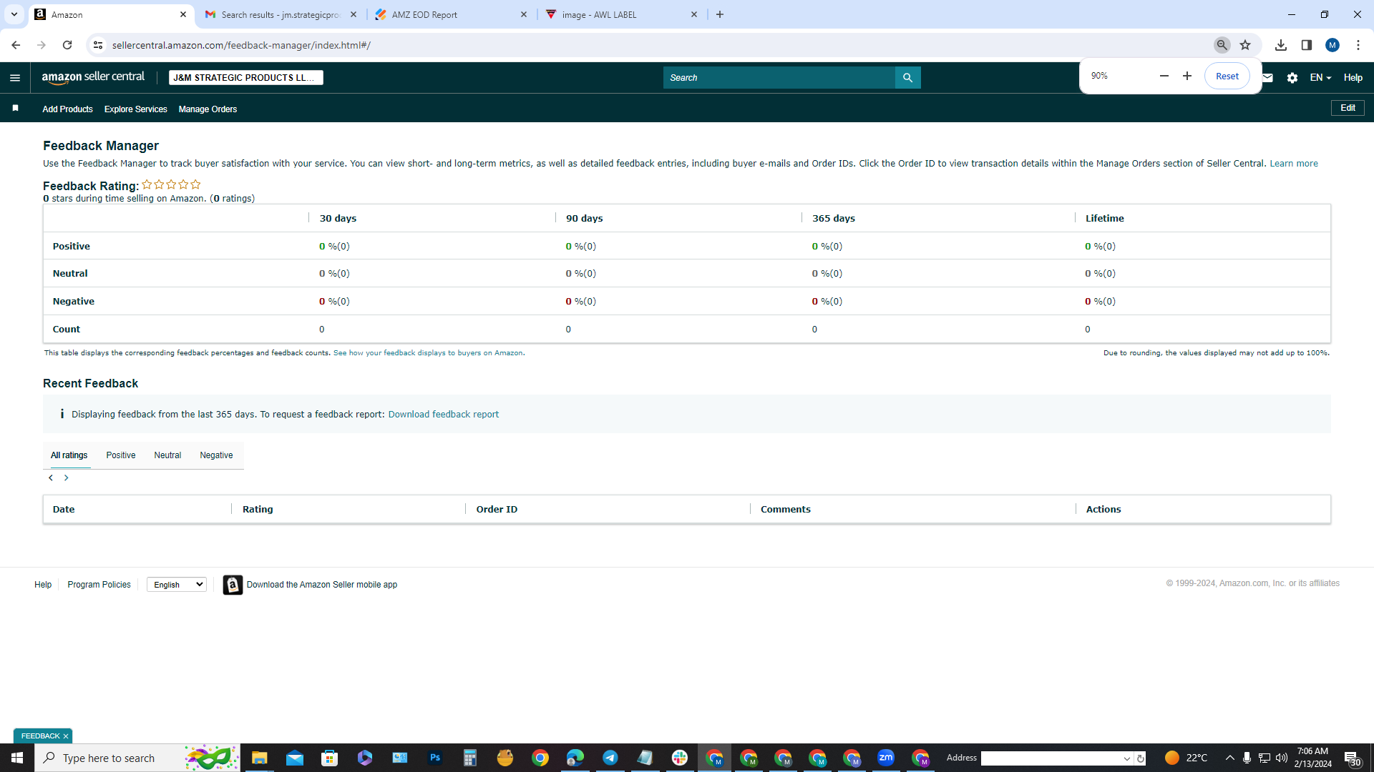Viewport: 1374px width, 772px height.
Task: Open the J&M STRATEGIC PRODUCTS account switcher
Action: 246,78
